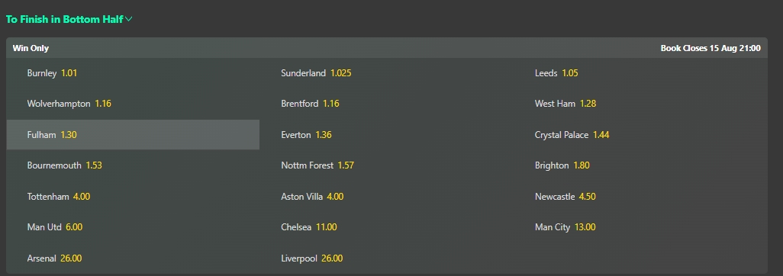
Task: Add Crystal Palace 1.44 to betslip
Action: 641,135
